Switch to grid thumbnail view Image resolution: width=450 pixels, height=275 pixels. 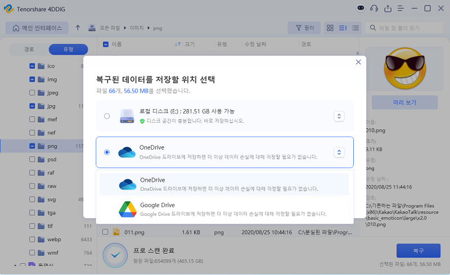(330, 28)
